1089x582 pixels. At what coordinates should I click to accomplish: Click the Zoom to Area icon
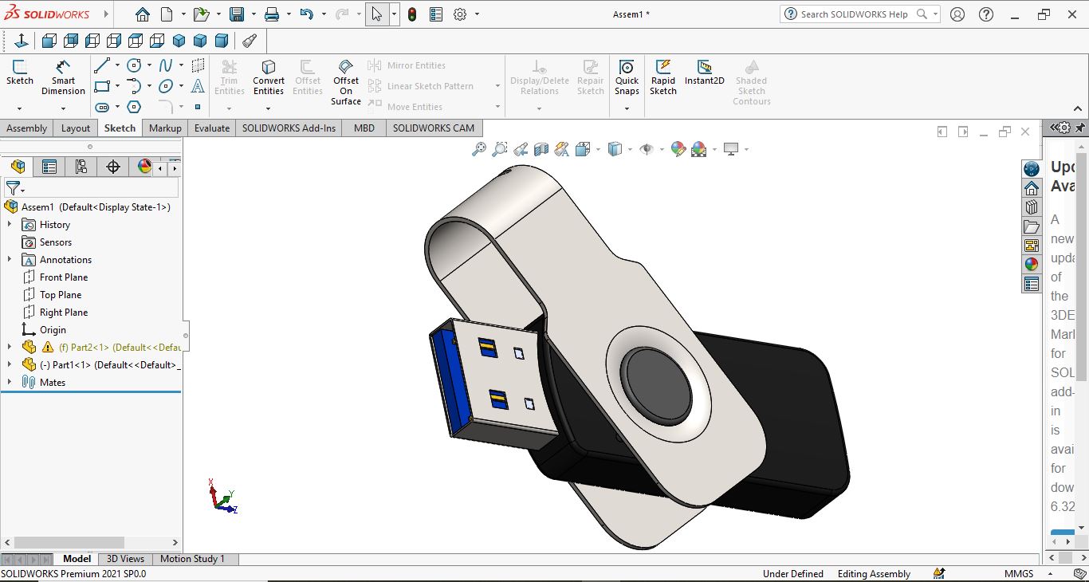point(500,149)
